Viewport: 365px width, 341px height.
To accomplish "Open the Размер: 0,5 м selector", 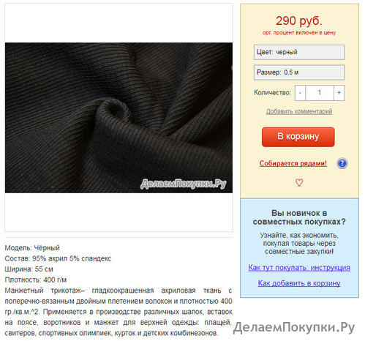I will tap(299, 72).
